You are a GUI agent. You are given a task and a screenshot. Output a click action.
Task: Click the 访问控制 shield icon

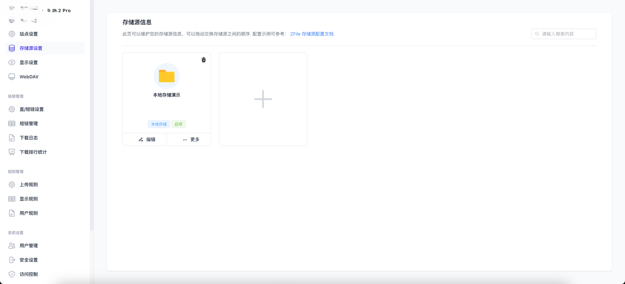click(12, 274)
